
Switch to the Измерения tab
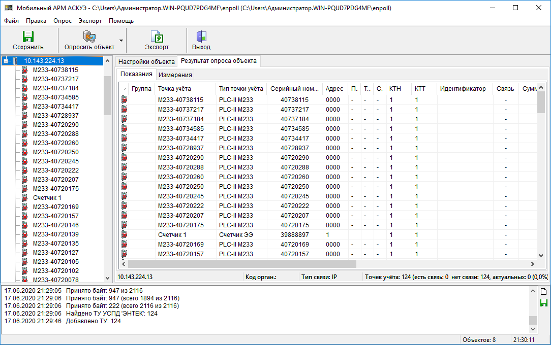tap(175, 75)
